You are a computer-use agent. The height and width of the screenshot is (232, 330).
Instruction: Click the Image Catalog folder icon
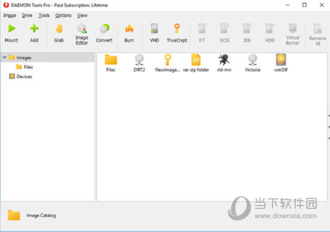coord(14,215)
